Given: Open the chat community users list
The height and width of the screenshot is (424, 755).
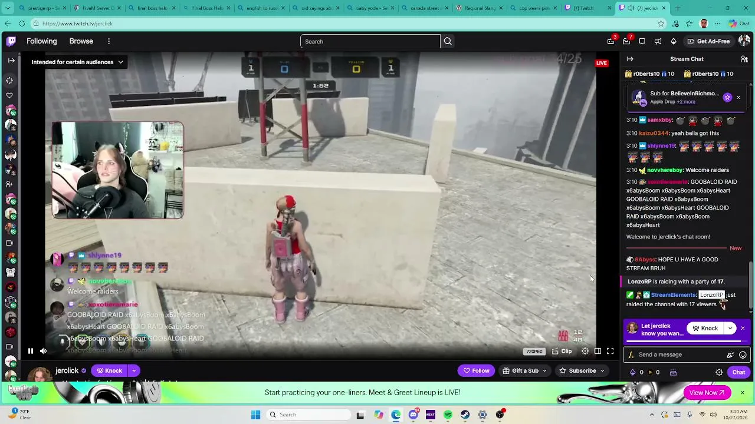Looking at the screenshot, I should [x=744, y=59].
